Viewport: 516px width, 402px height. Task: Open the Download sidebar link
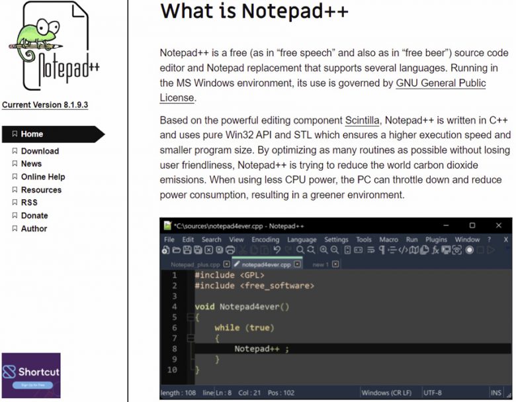(x=40, y=151)
